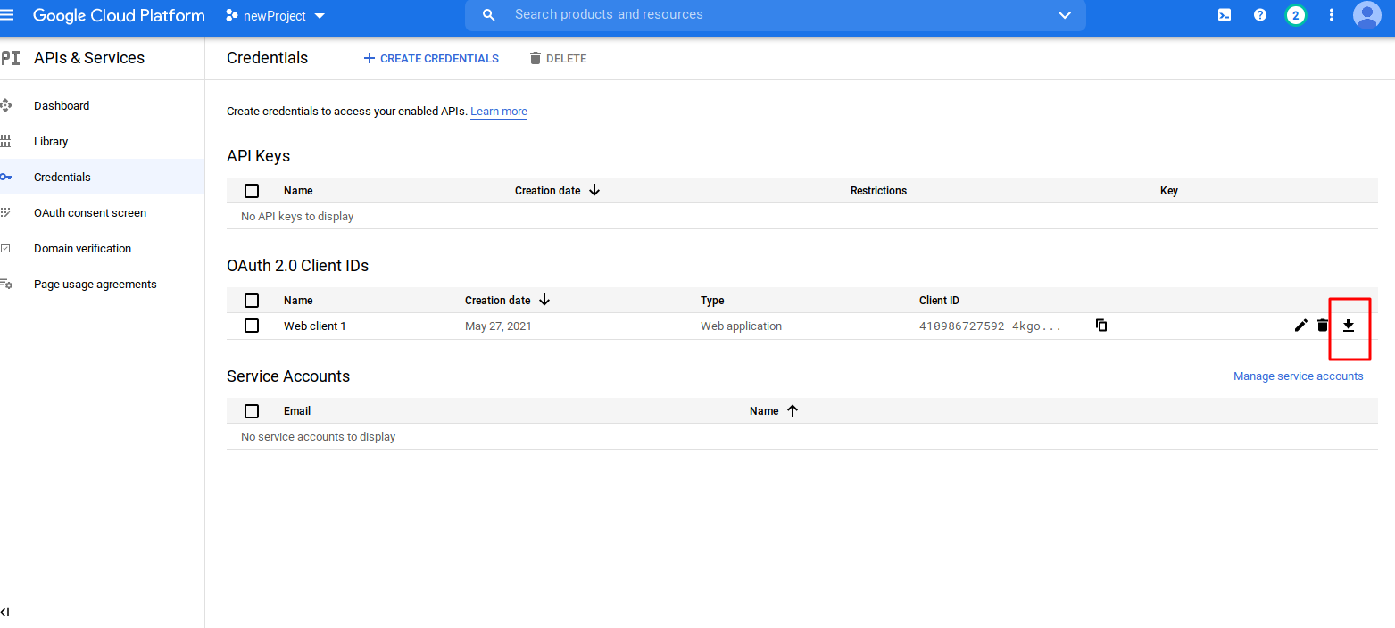The height and width of the screenshot is (628, 1395).
Task: Focus the Search products and resources field
Action: pyautogui.click(x=775, y=15)
